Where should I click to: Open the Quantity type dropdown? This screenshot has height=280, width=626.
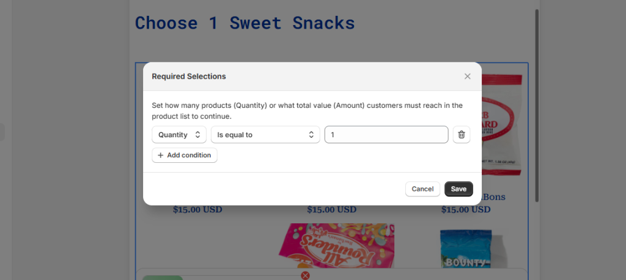click(x=179, y=135)
